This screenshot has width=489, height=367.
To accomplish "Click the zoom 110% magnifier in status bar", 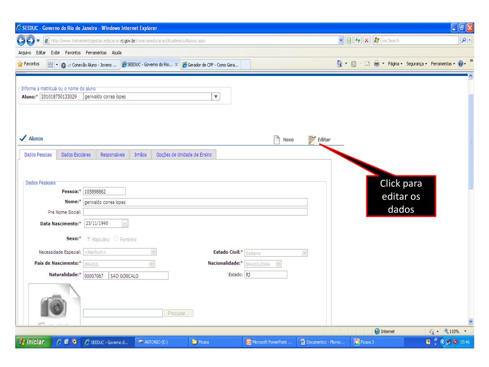I will pos(446,332).
